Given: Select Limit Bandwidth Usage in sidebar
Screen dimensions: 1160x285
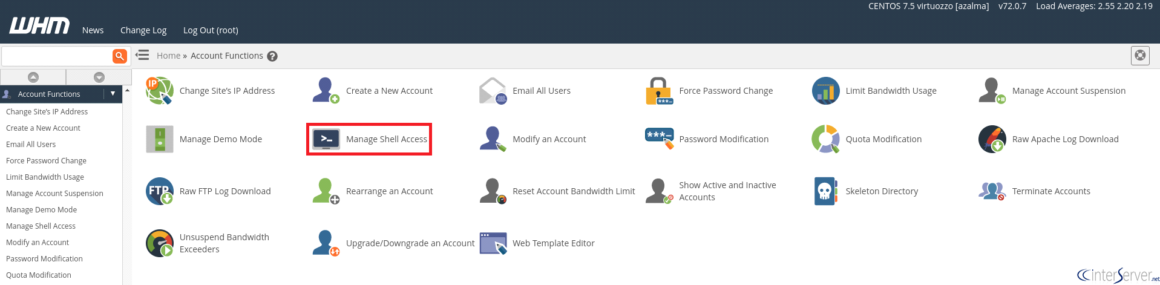Looking at the screenshot, I should tap(45, 177).
